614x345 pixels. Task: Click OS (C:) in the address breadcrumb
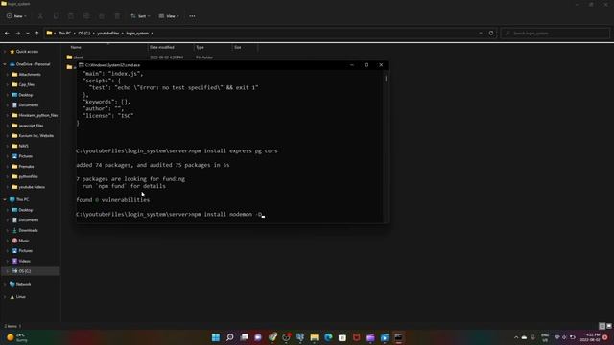(x=83, y=34)
